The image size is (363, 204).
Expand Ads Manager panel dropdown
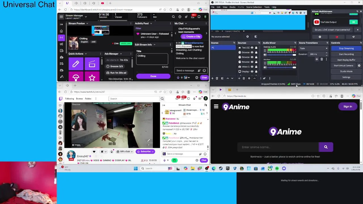(x=121, y=54)
